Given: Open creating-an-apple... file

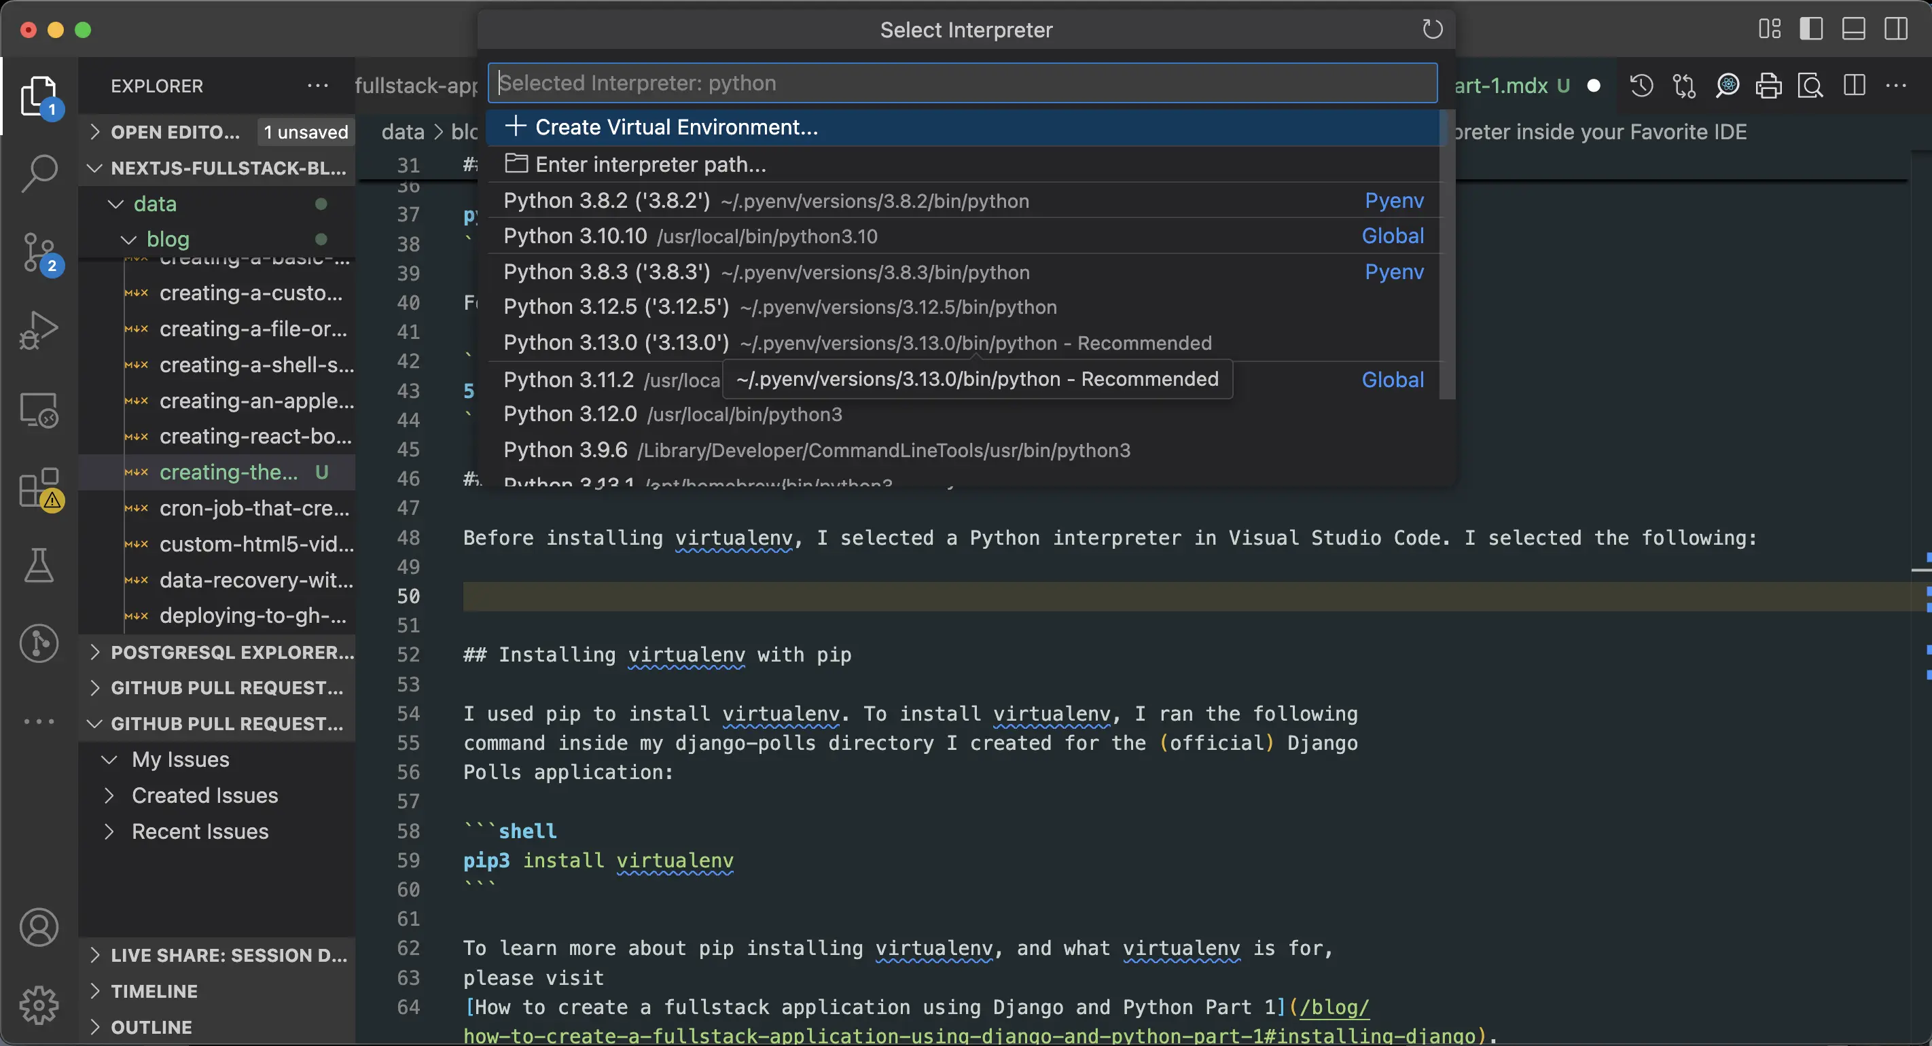Looking at the screenshot, I should tap(217, 401).
